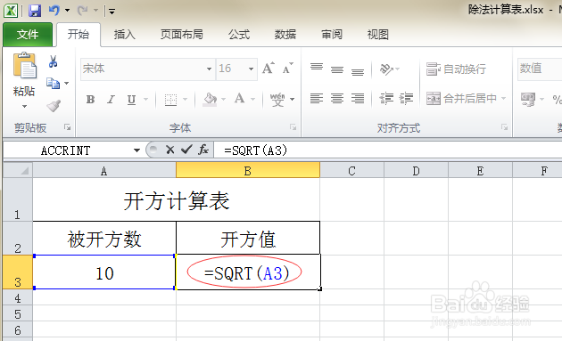Click the Decrease Font Size icon
562x341 pixels.
(x=288, y=68)
